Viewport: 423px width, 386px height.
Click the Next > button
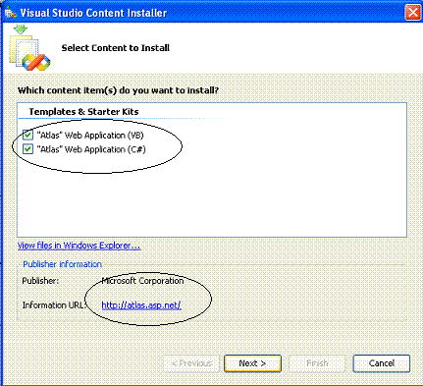(x=252, y=363)
